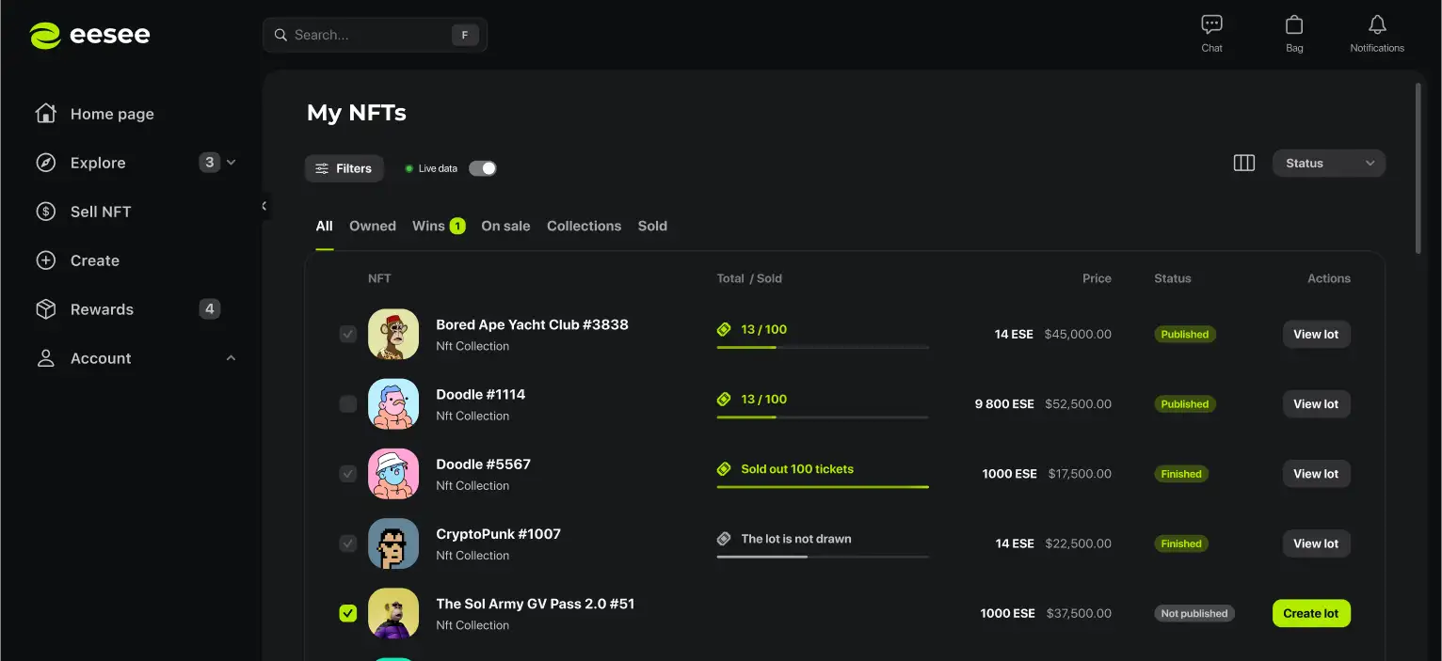Collapse sidebar with arrow handle
This screenshot has height=661, width=1442.
pyautogui.click(x=264, y=206)
